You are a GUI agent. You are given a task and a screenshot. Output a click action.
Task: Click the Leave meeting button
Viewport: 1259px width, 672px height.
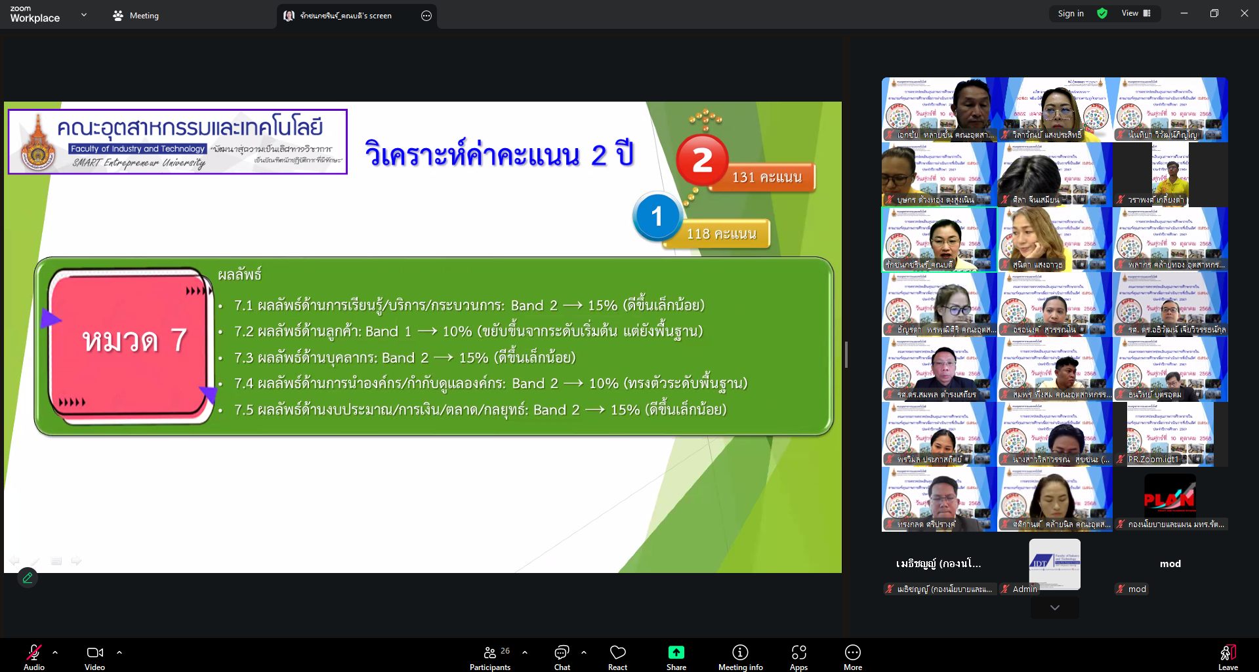(1228, 658)
